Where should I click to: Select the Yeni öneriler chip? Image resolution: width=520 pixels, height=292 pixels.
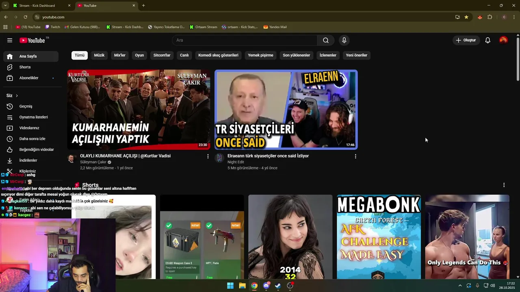357,55
